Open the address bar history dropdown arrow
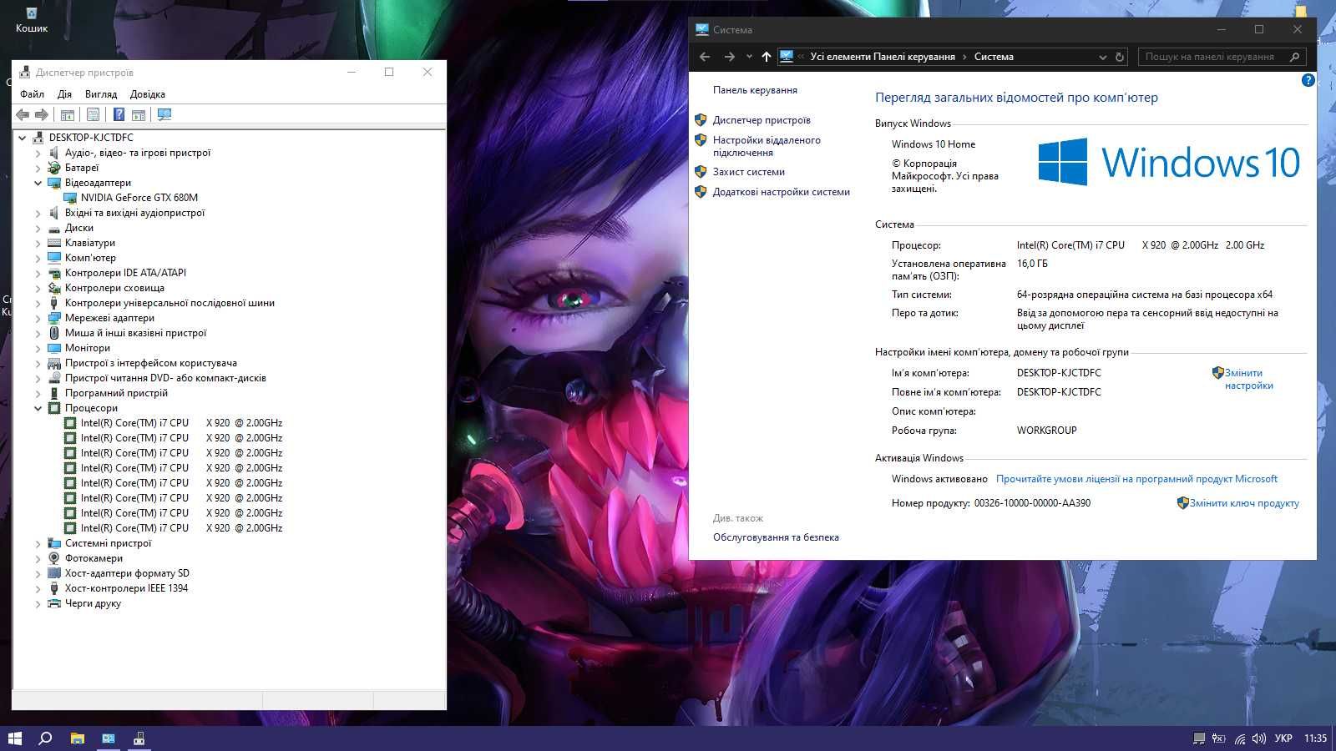 coord(1102,57)
